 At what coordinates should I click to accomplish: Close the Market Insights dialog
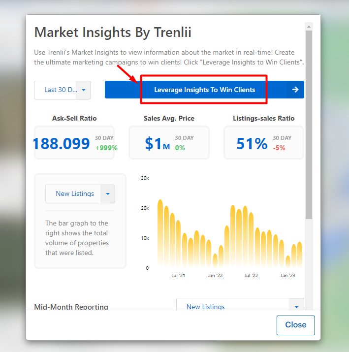pyautogui.click(x=295, y=325)
